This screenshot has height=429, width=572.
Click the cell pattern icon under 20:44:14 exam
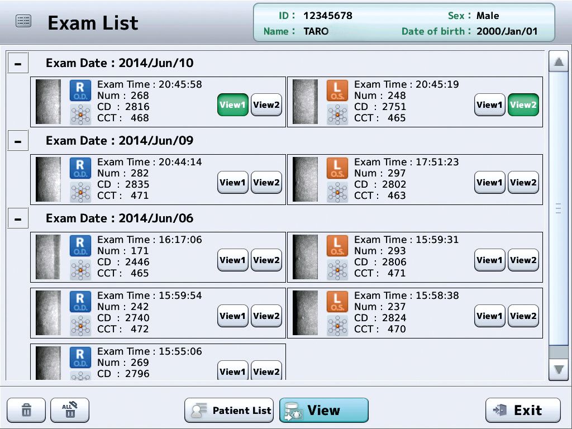(80, 192)
